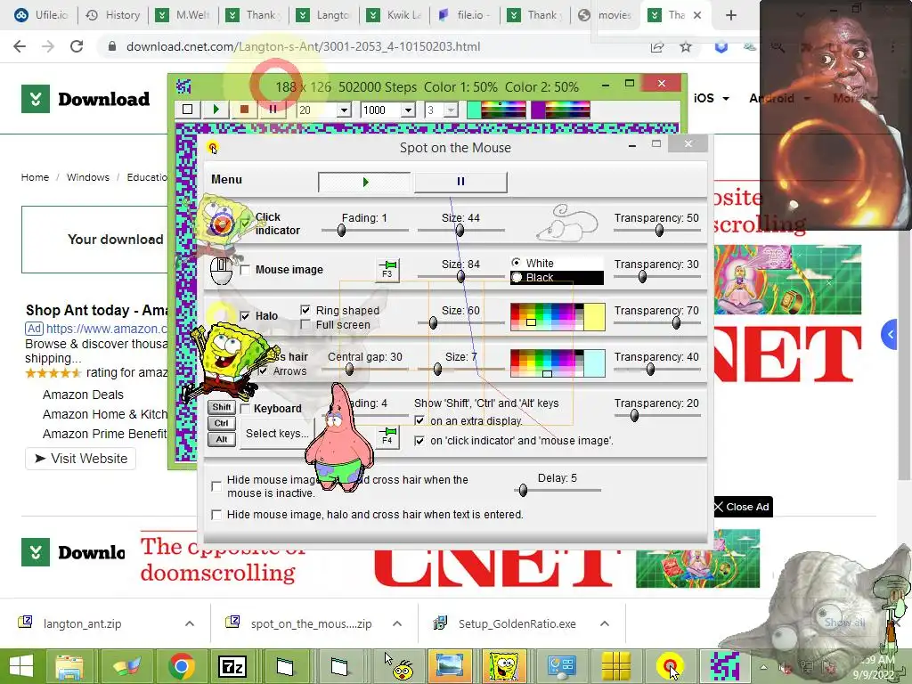Click browser Reload icon
Screen dimensions: 912x684
(x=77, y=46)
